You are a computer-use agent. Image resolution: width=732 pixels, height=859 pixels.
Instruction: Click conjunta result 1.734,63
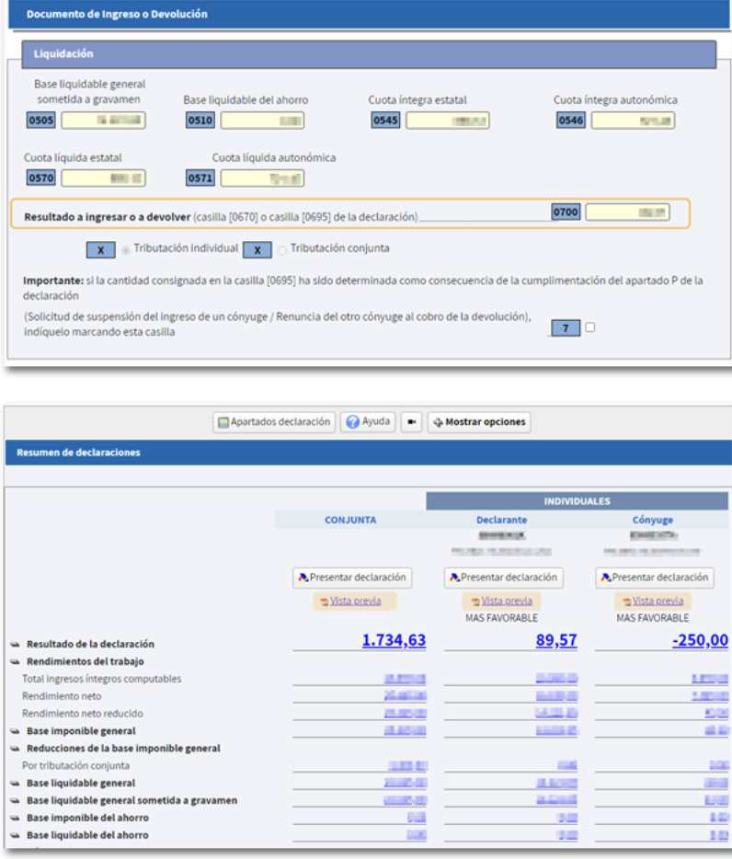click(x=394, y=640)
